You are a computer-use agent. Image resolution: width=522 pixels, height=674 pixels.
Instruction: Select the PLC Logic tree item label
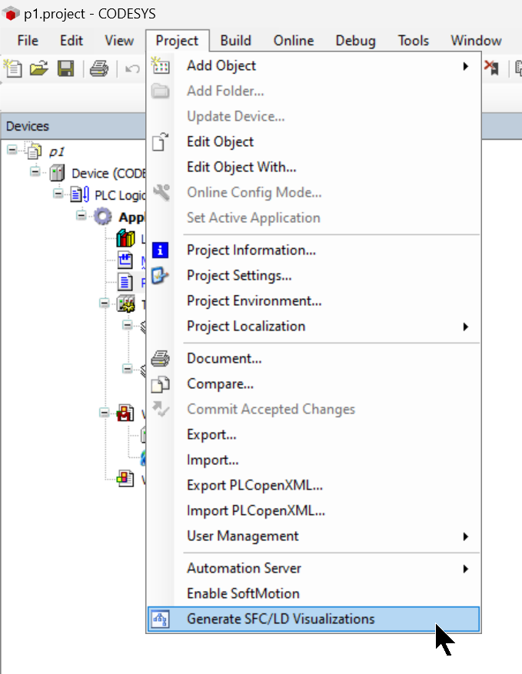(120, 195)
